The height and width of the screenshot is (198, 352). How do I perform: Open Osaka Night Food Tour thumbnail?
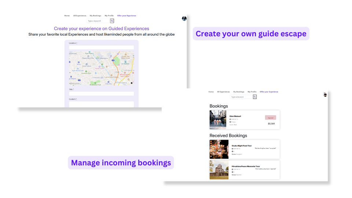[219, 149]
